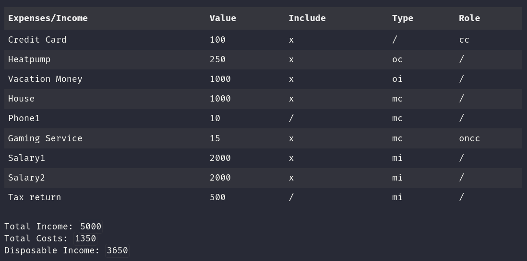Click the Type column header
Screen dimensions: 527x261
tap(402, 18)
